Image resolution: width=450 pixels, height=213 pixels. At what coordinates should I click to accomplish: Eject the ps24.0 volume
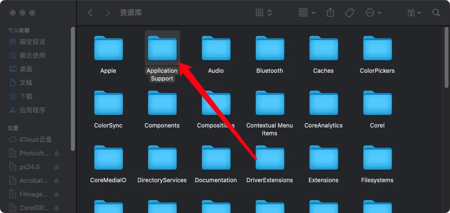57,167
